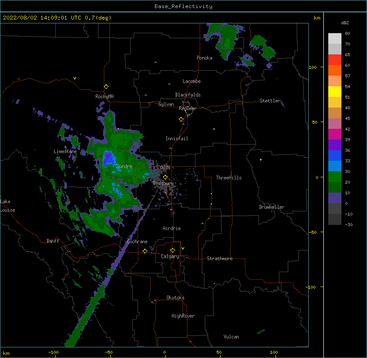The image size is (367, 358).
Task: Click the ThreeHills town label
Action: tap(229, 178)
